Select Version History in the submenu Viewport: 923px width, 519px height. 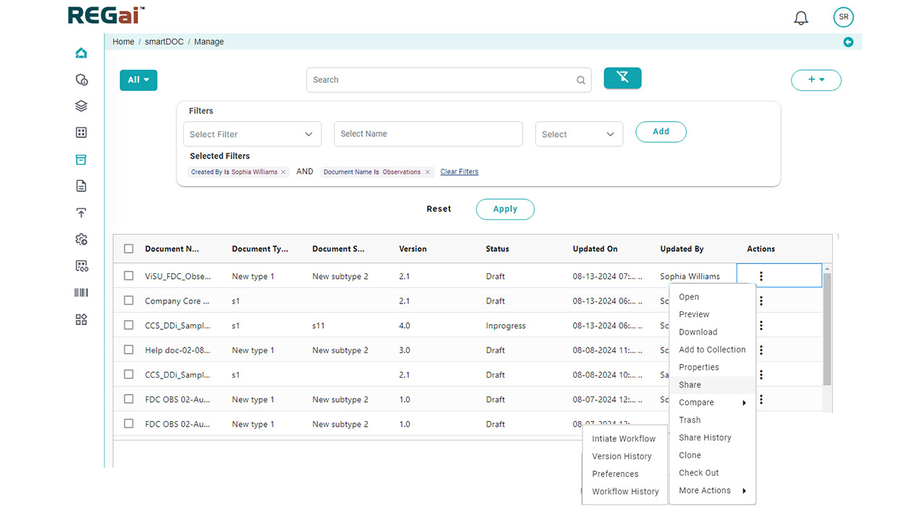622,456
